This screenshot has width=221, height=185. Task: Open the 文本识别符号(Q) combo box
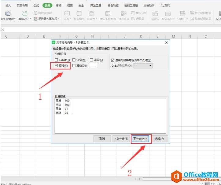143,65
